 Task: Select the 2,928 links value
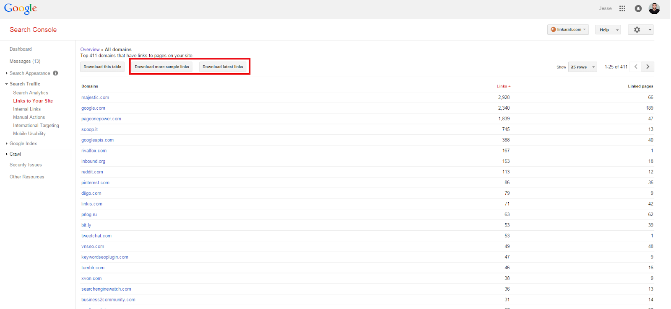point(504,98)
